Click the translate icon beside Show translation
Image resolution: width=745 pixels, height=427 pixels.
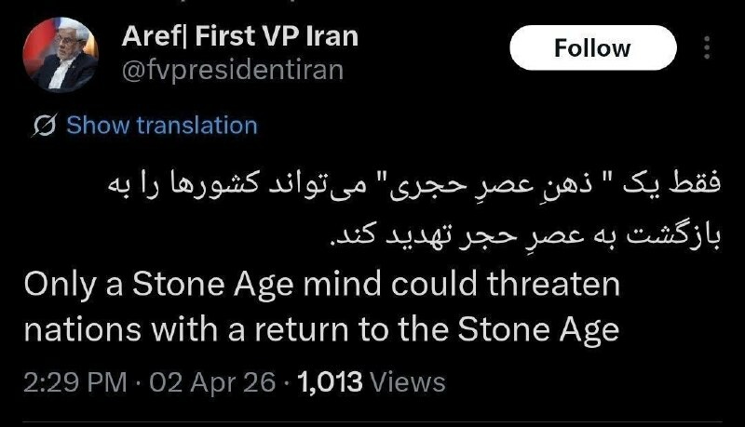tap(44, 126)
